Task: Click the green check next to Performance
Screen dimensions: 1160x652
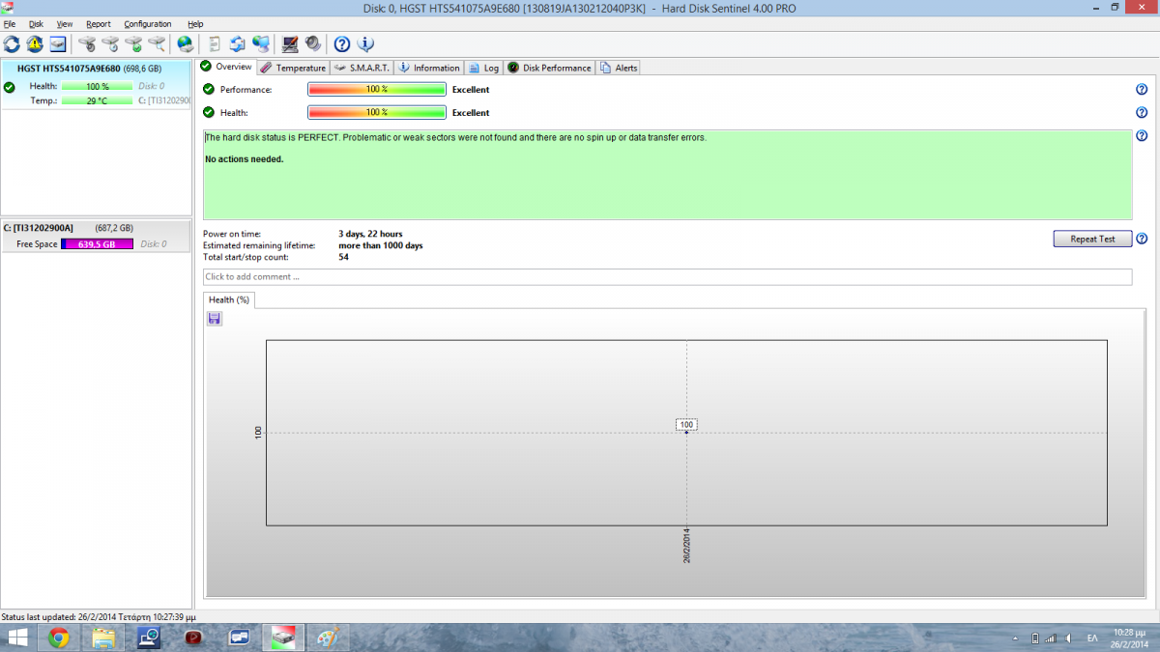Action: click(x=209, y=89)
